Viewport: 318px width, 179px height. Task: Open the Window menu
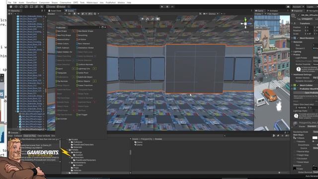click(121, 2)
